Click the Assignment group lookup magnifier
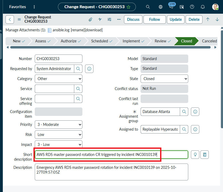This screenshot has width=223, height=192. pyautogui.click(x=184, y=112)
